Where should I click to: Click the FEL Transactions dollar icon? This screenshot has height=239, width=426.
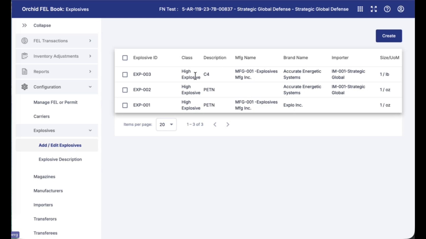24,41
